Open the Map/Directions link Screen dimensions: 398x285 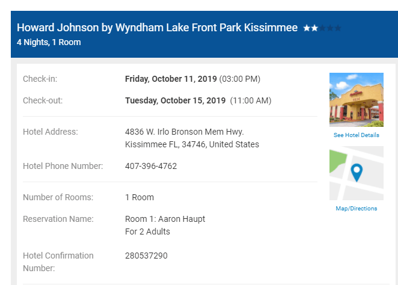tap(357, 209)
